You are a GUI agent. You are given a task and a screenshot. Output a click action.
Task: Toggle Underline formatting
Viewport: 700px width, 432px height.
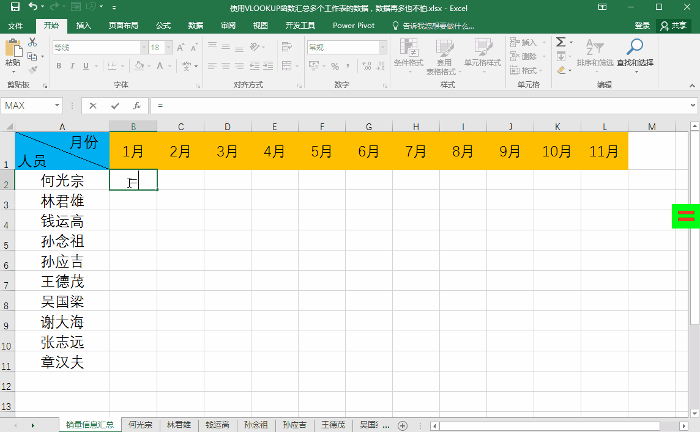[x=86, y=66]
